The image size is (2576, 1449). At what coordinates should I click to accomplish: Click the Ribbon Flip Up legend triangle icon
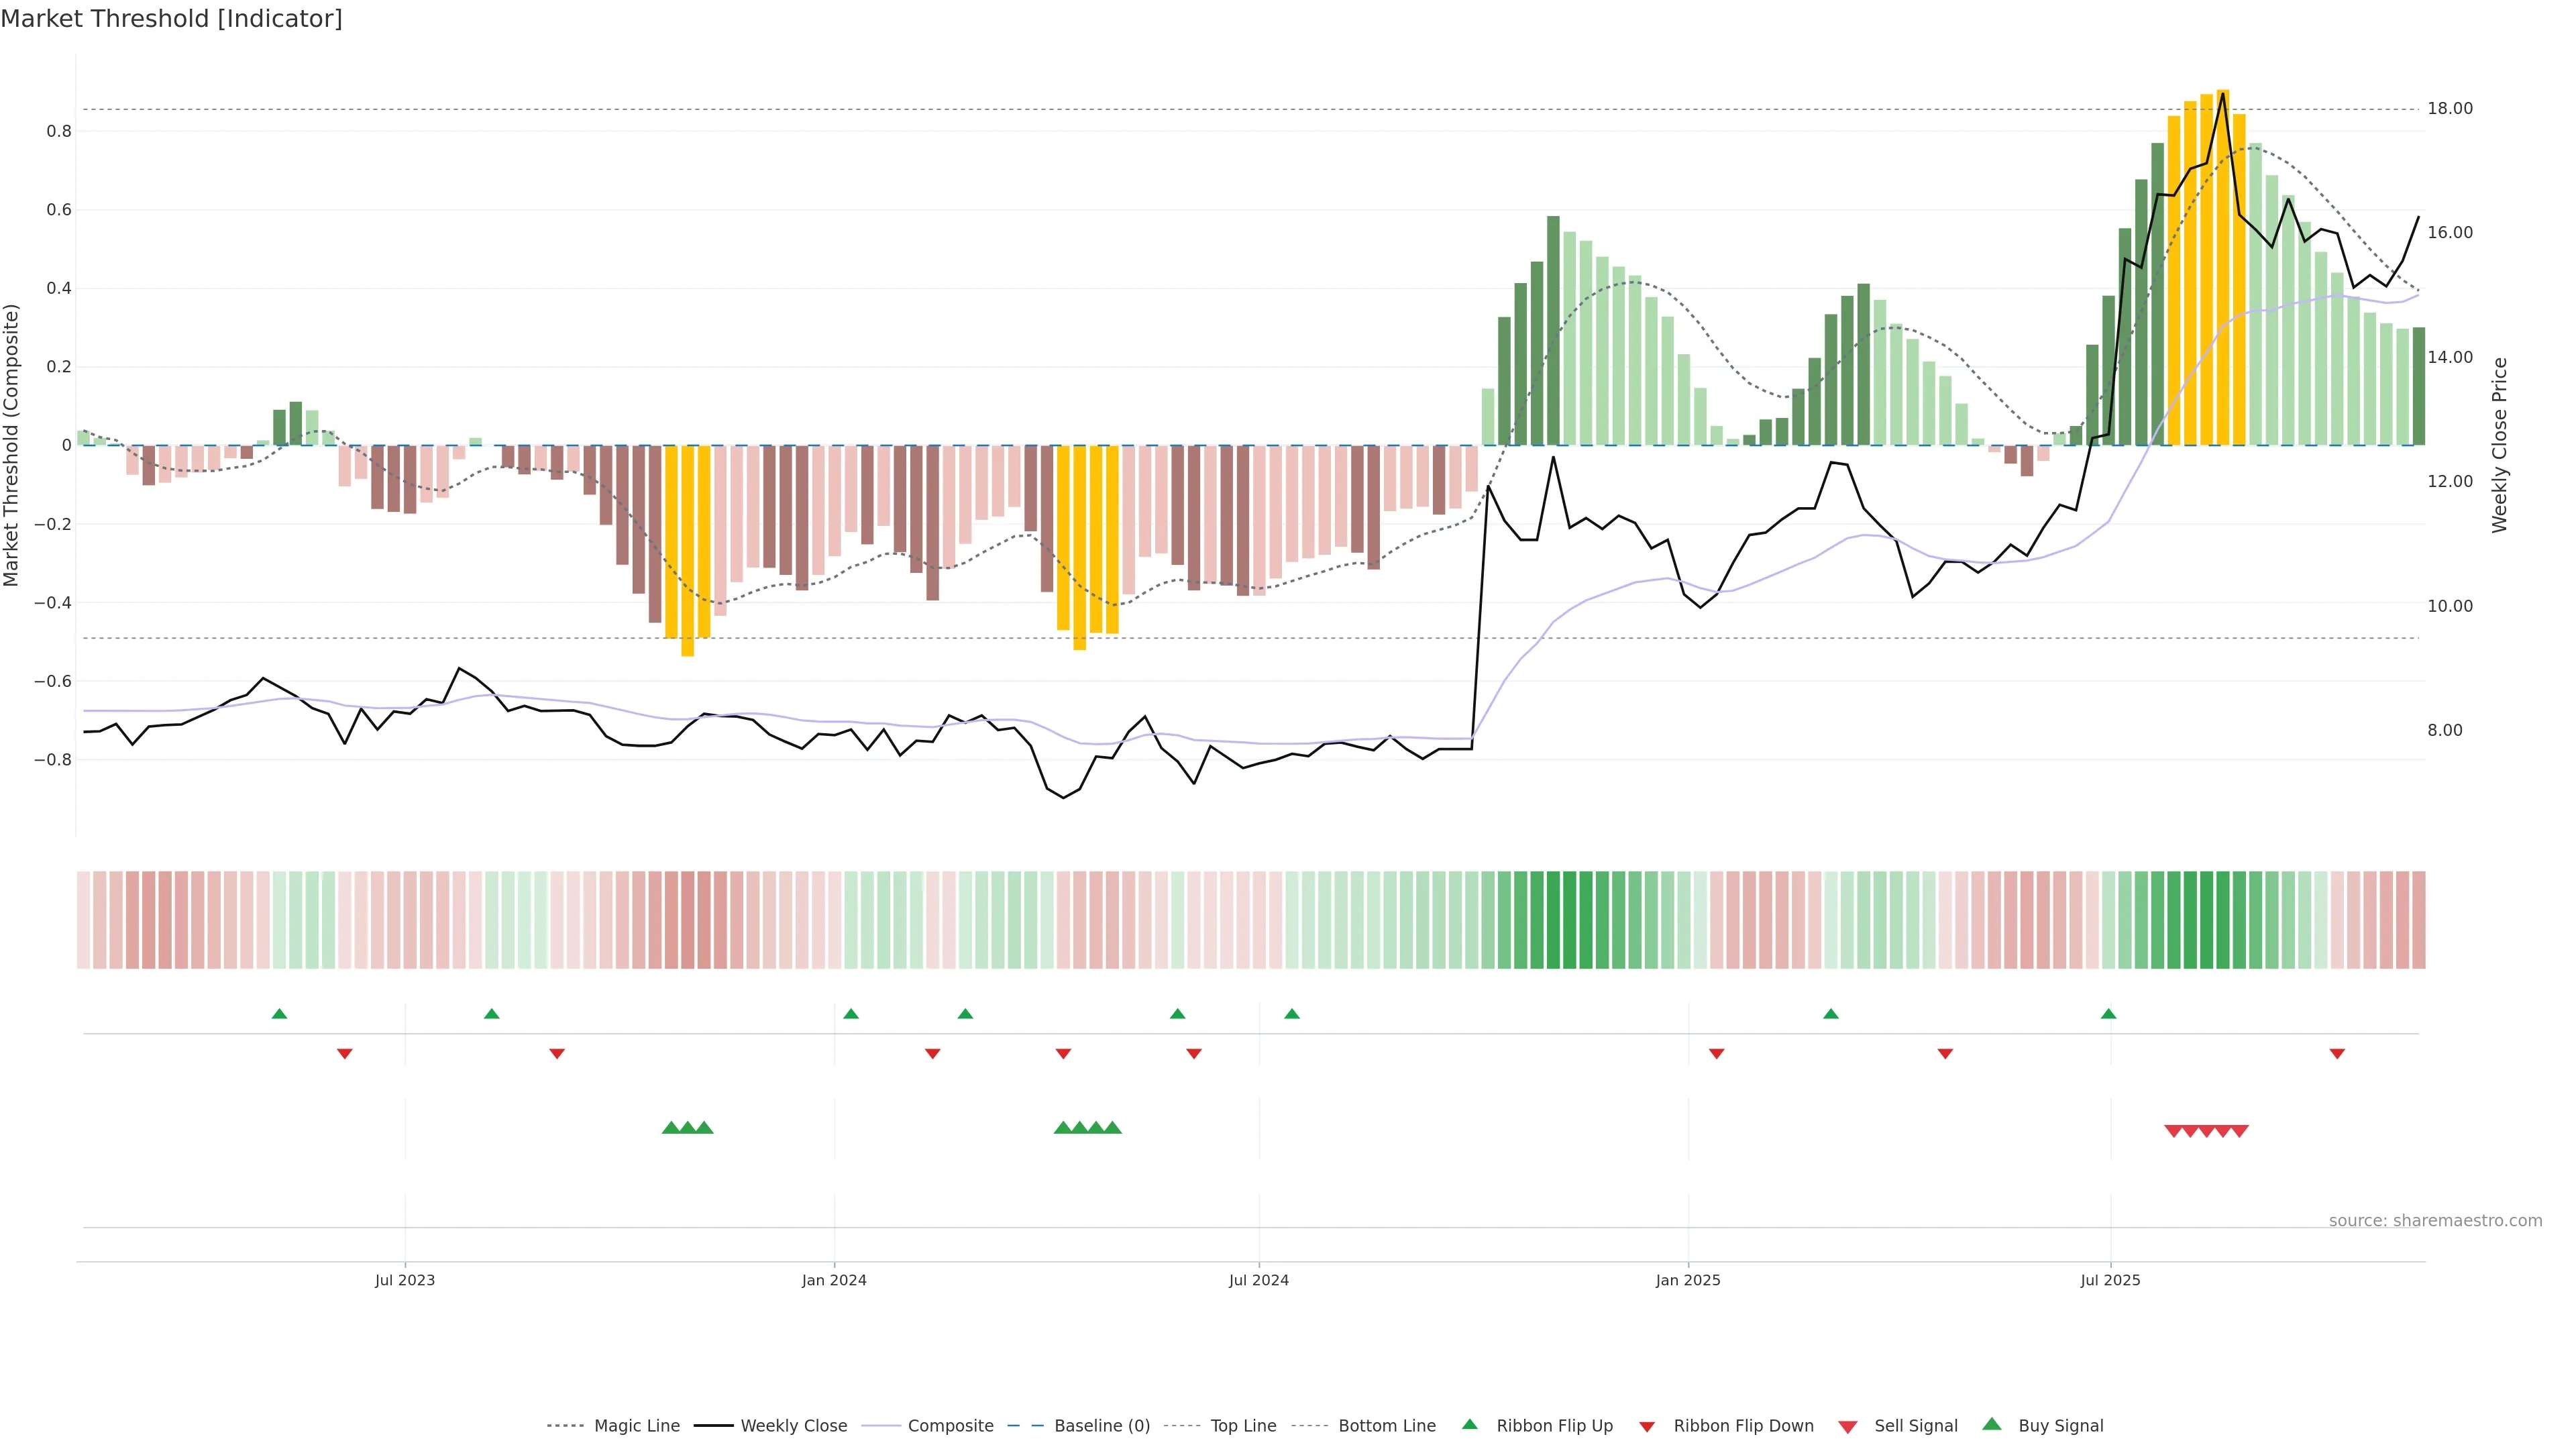(1469, 1424)
